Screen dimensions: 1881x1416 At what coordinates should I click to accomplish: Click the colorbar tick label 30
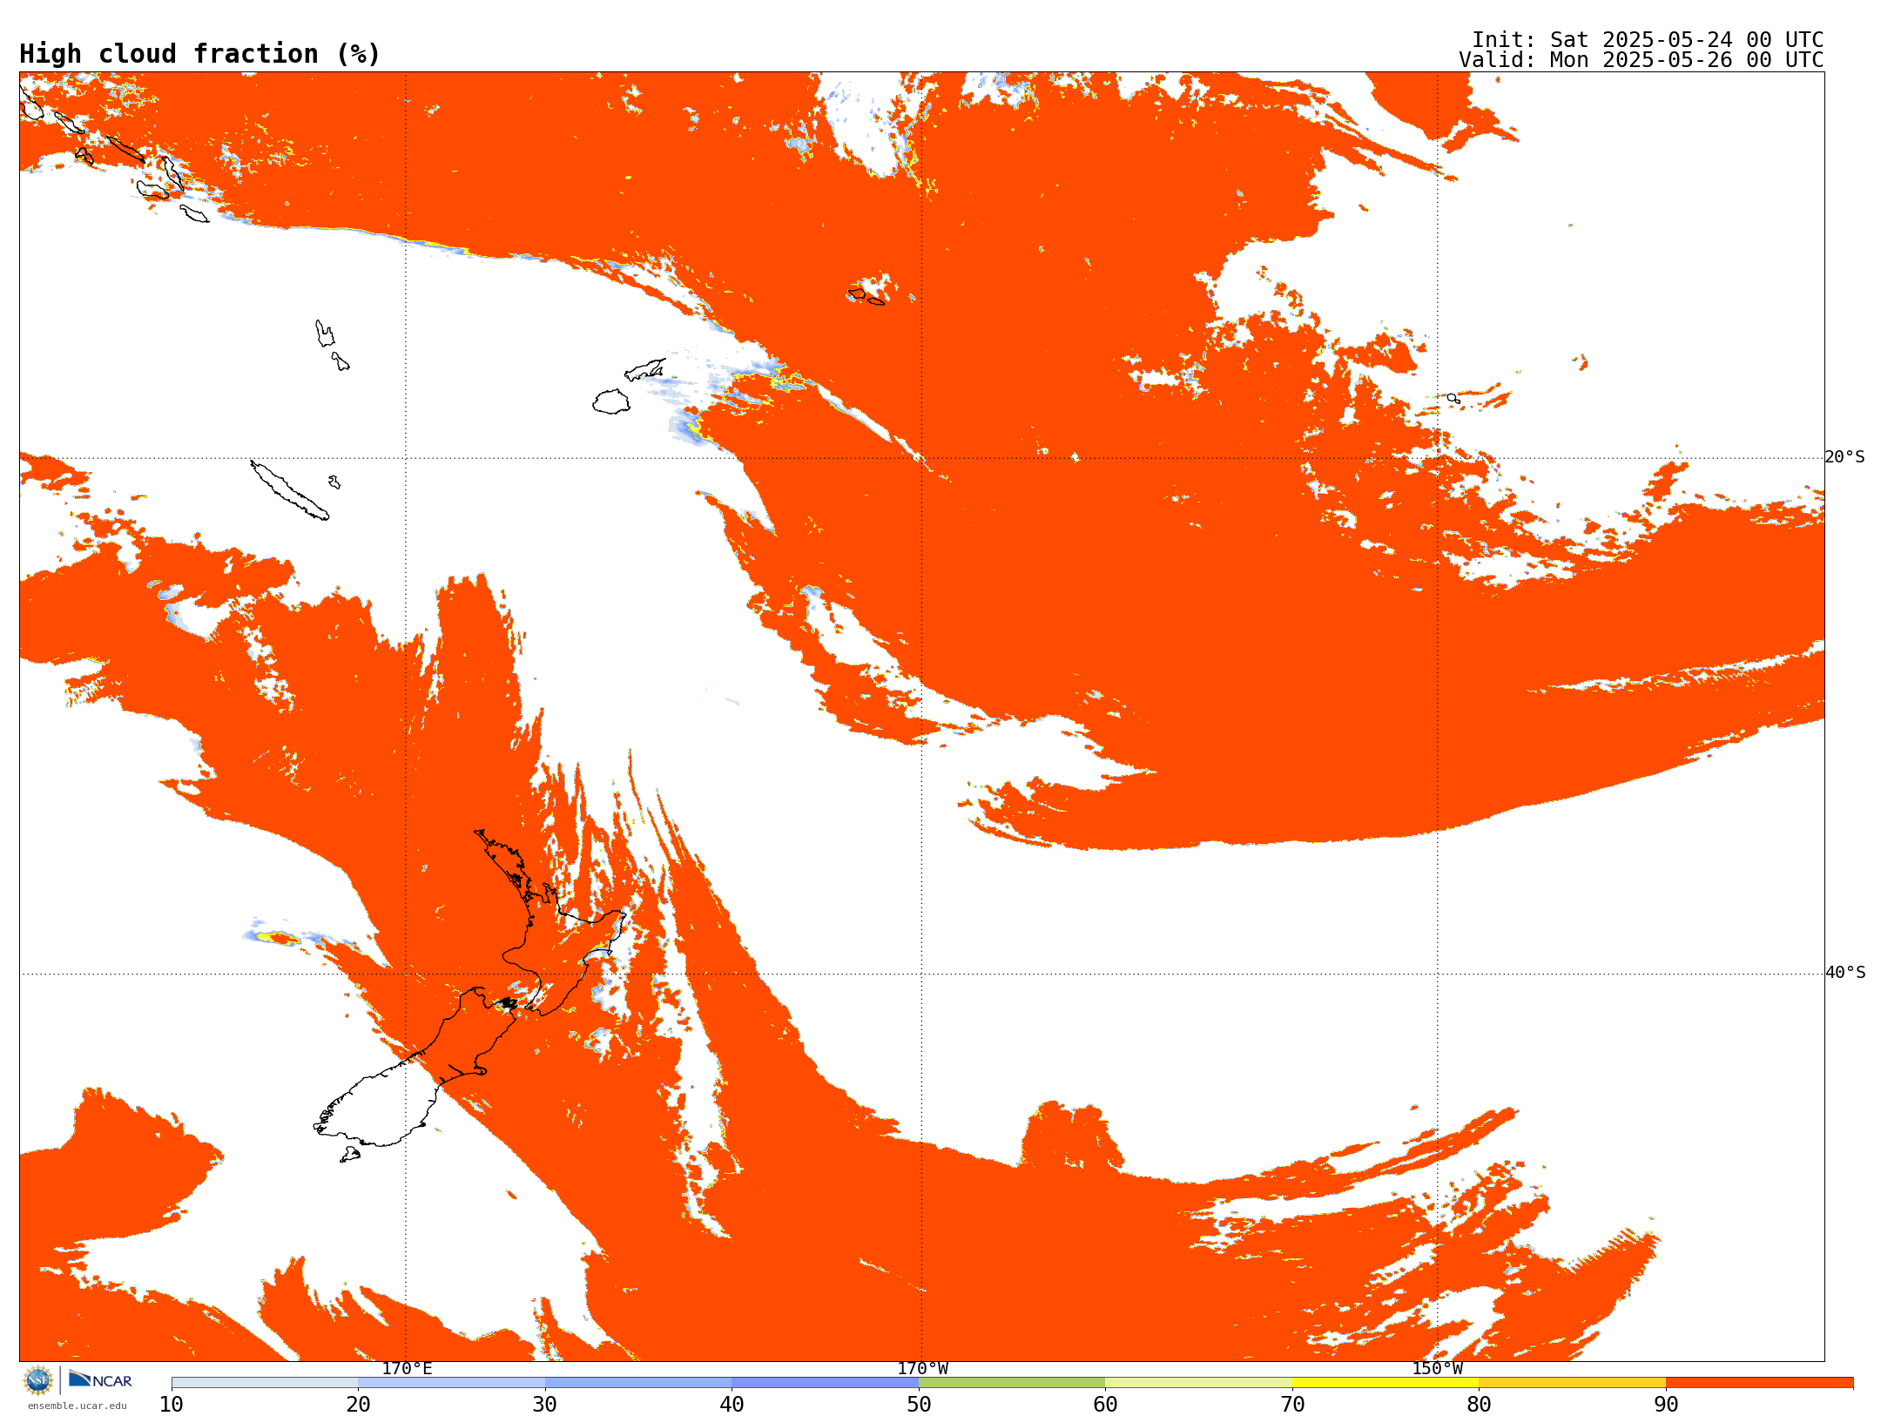[x=545, y=1405]
